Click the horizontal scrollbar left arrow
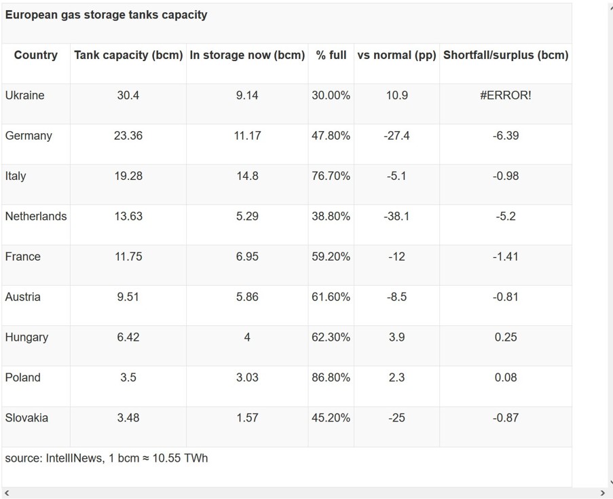This screenshot has width=613, height=499. 7,493
